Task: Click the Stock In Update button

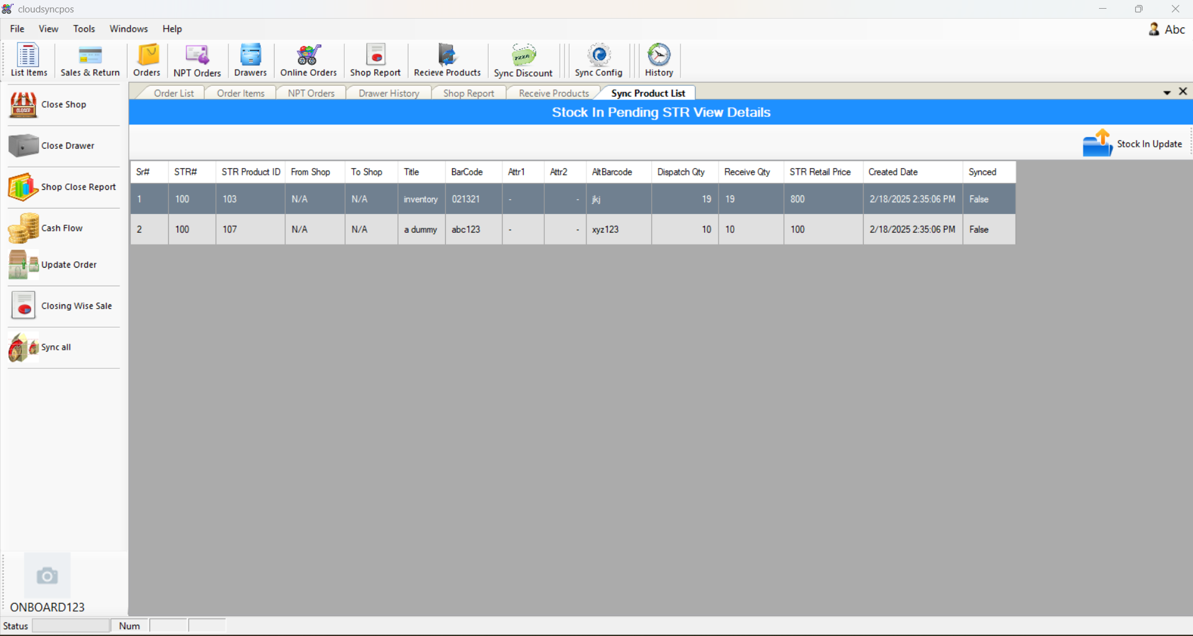Action: pos(1132,144)
